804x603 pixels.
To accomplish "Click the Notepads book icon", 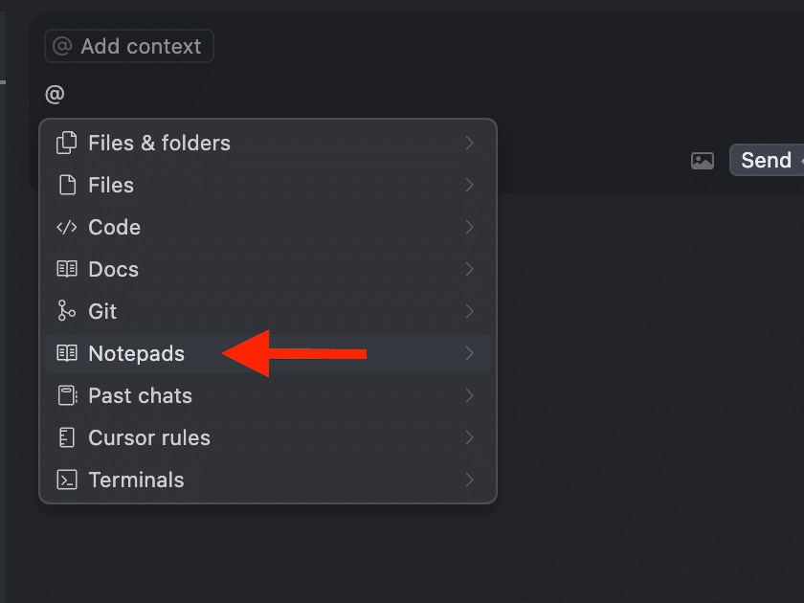I will click(67, 354).
